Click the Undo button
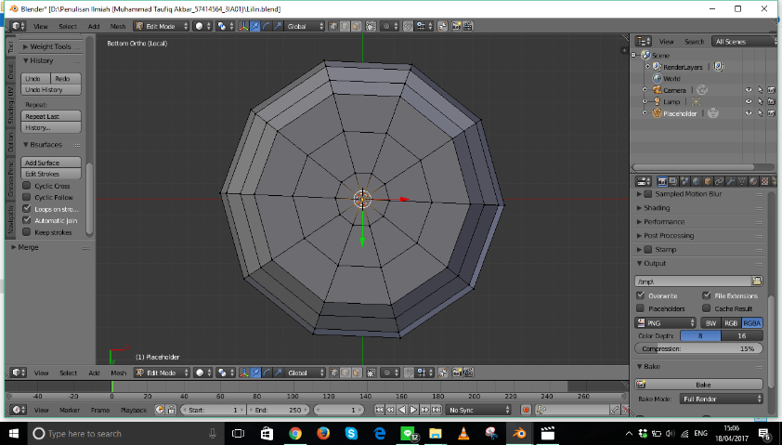This screenshot has width=782, height=445. coord(35,78)
